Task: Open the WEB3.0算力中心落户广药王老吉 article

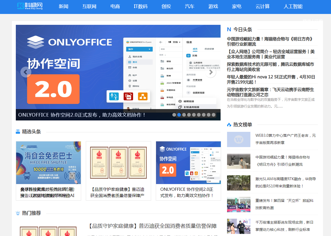Action: click(x=286, y=139)
